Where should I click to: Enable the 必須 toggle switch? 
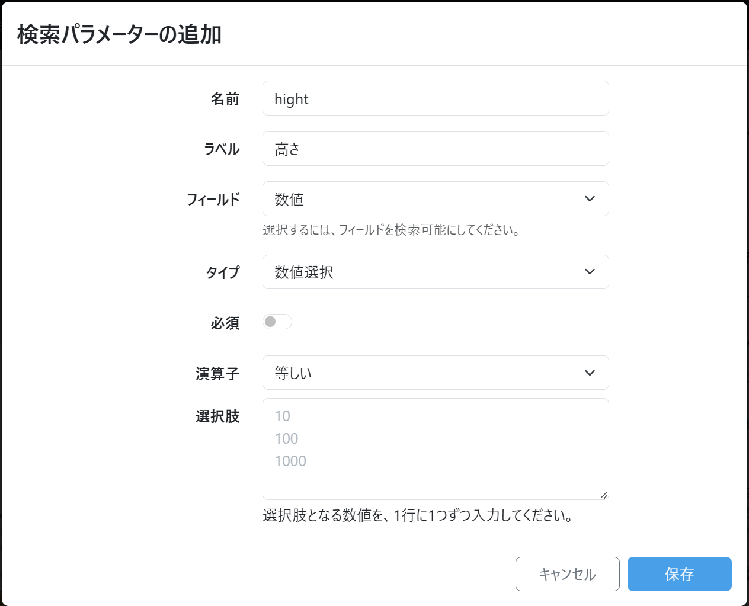tap(277, 322)
